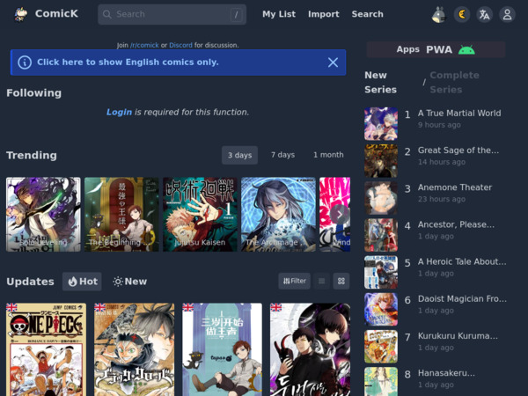Open the dark purple manhwa update cover
Screen dimensions: 528x396
310,349
